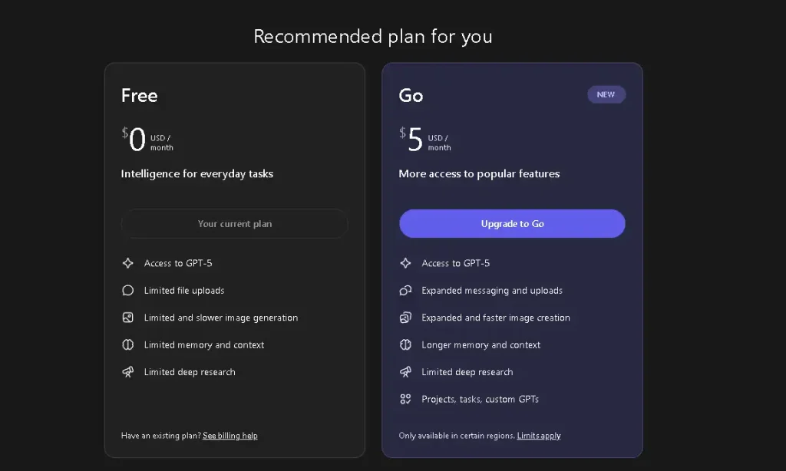Click the expanded image creation icon
786x471 pixels.
[406, 318]
